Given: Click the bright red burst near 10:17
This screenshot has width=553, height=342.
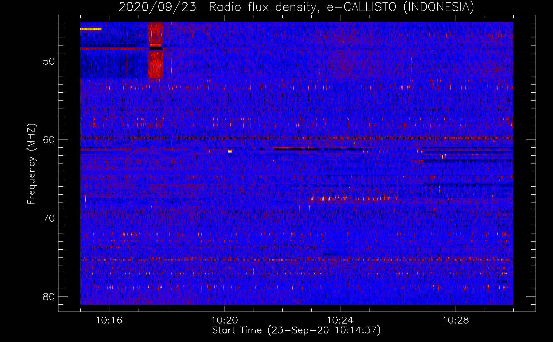Looking at the screenshot, I should coord(156,51).
